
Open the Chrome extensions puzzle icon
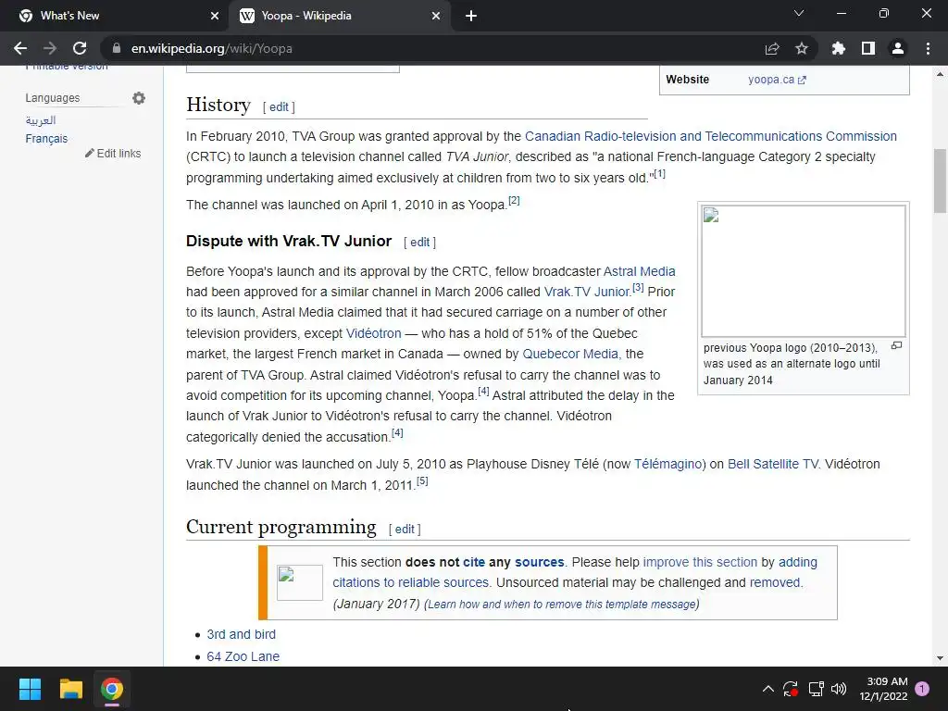[x=839, y=48]
